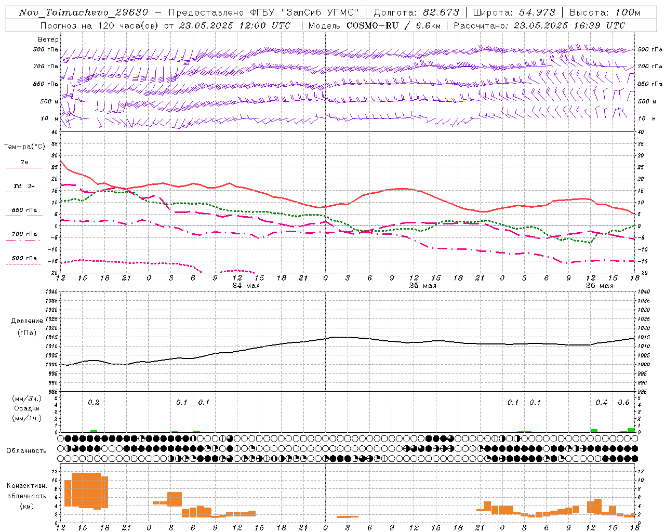Click the 1000 pressure tick on left axis
This screenshot has height=532, width=665.
point(52,364)
